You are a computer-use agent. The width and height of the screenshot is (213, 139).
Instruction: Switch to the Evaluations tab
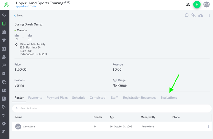[x=169, y=98]
